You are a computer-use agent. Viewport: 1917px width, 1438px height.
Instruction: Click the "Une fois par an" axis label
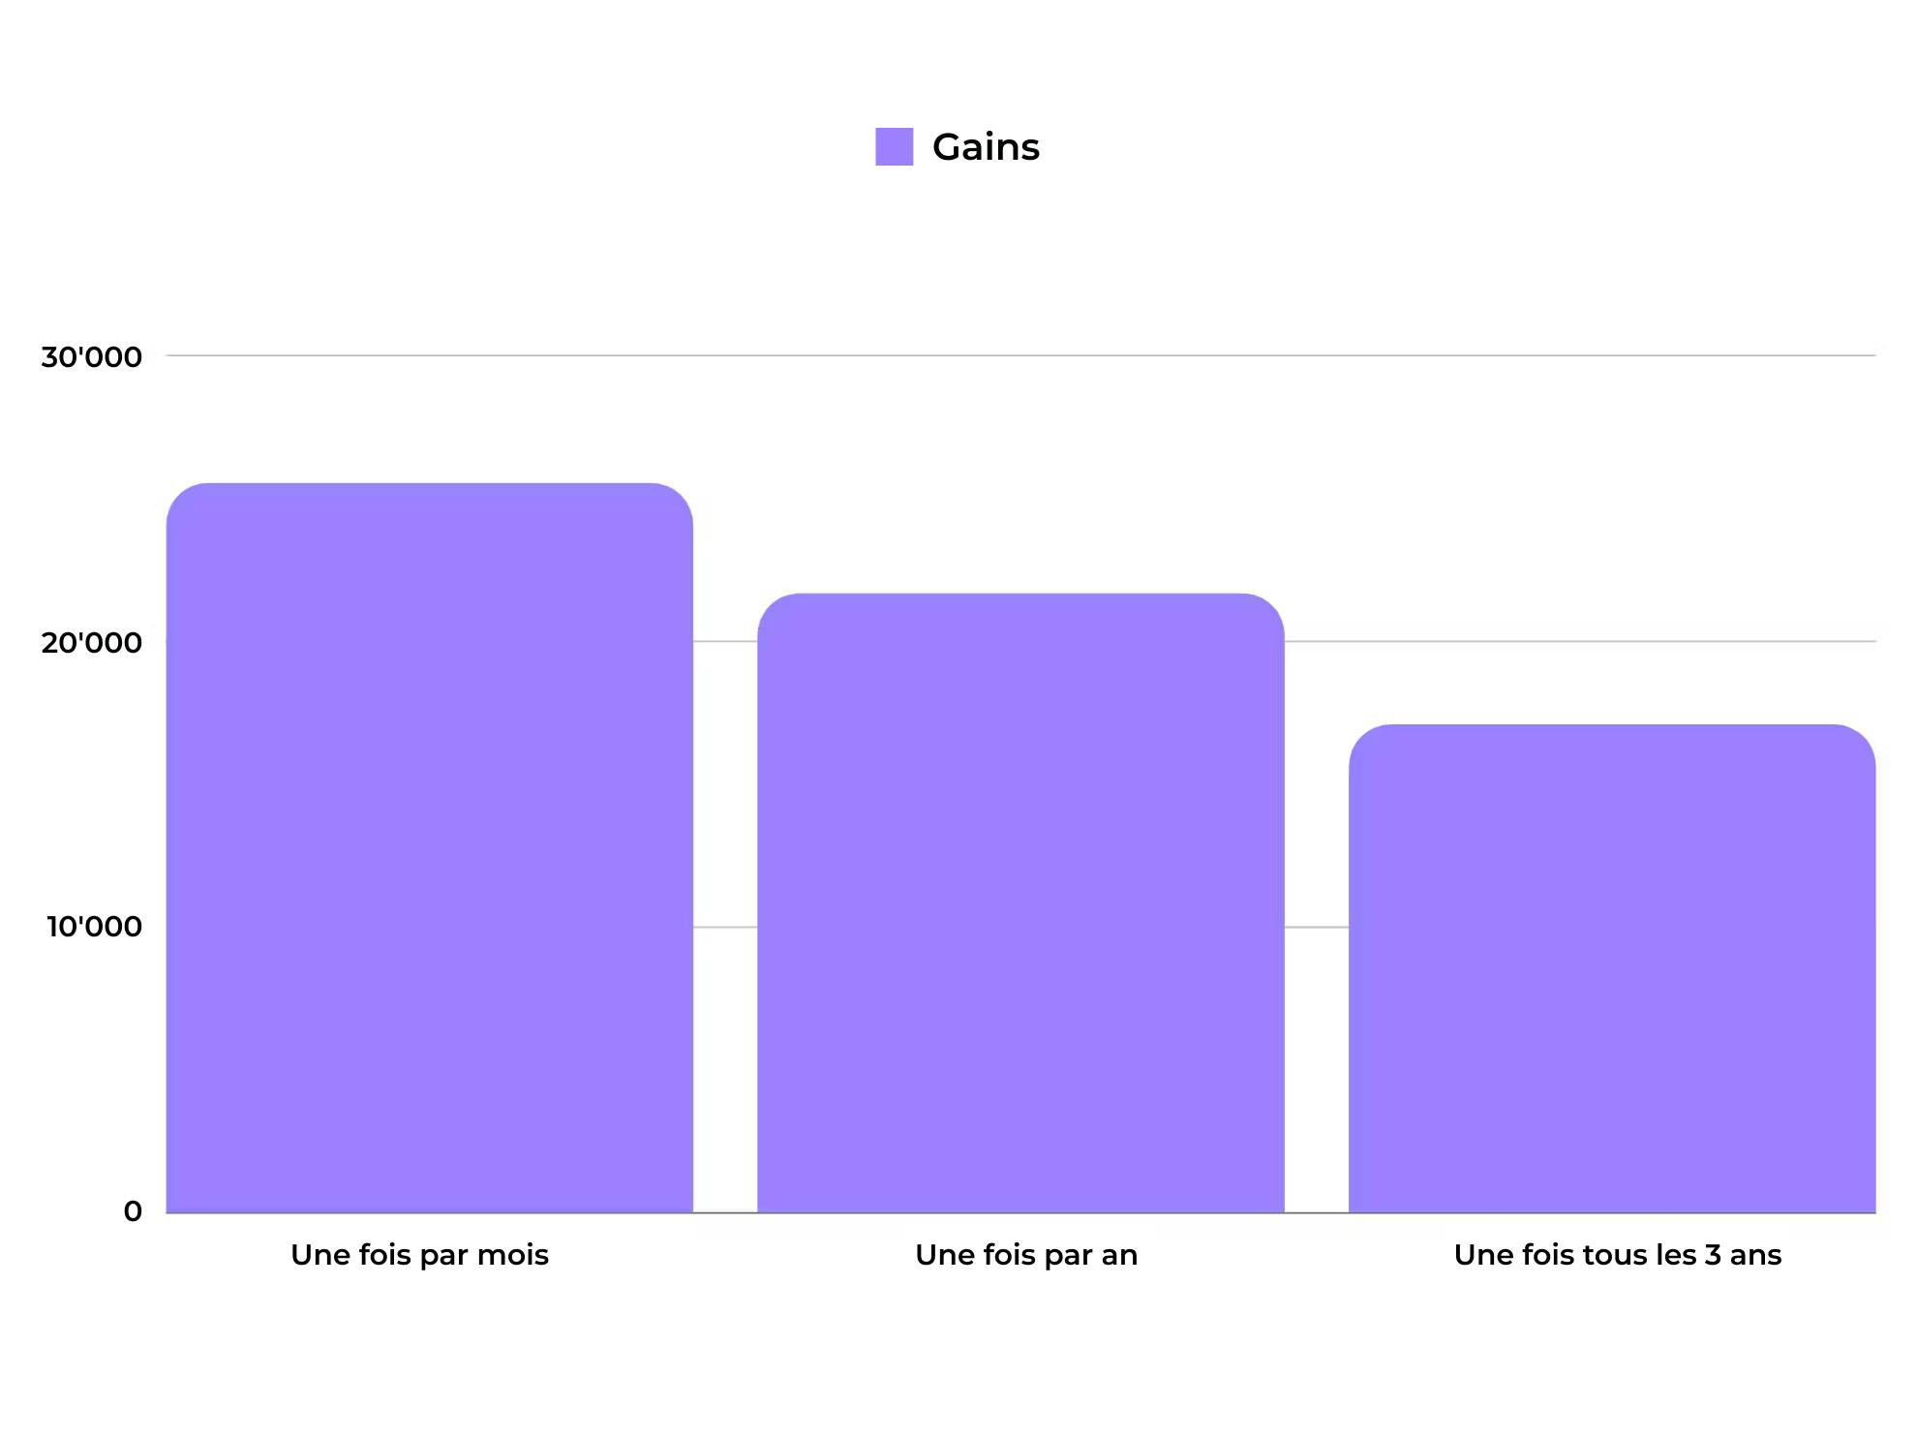tap(1025, 1255)
